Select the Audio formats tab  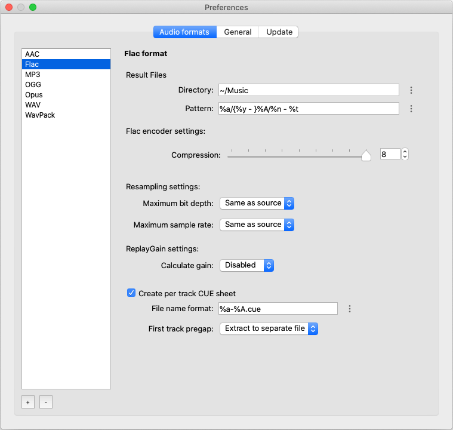[184, 32]
